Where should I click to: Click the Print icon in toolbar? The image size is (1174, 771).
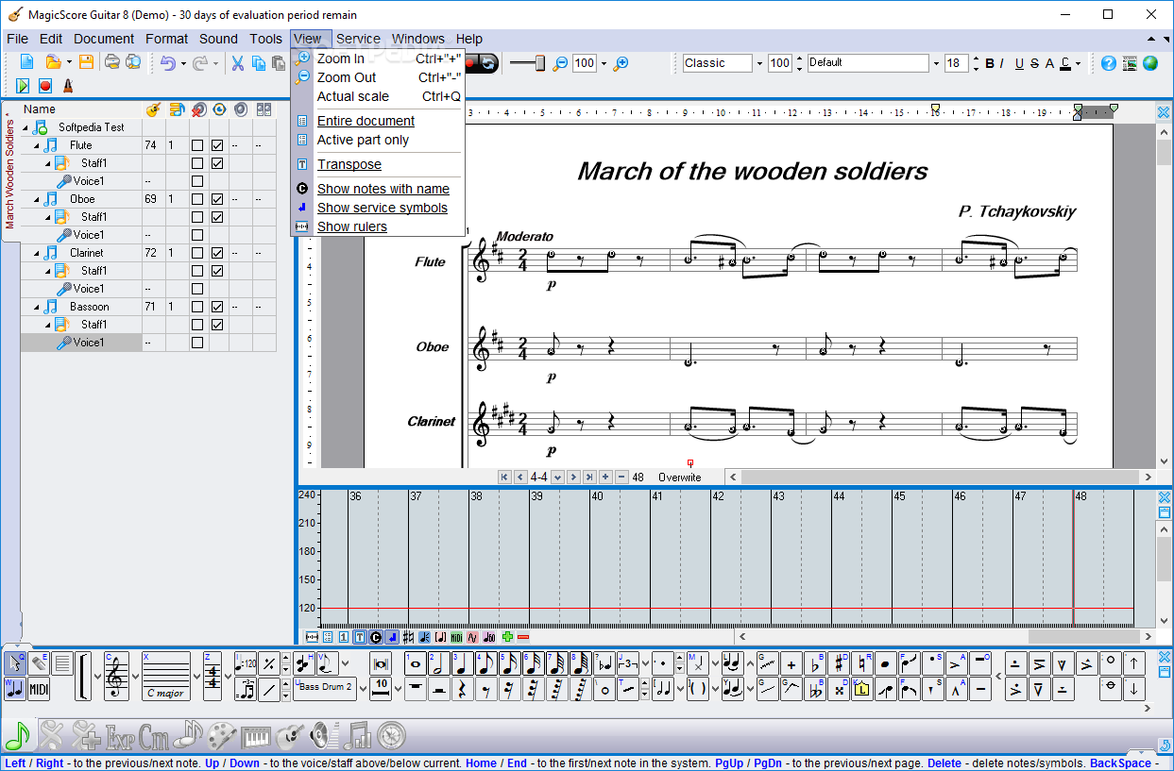pyautogui.click(x=112, y=63)
